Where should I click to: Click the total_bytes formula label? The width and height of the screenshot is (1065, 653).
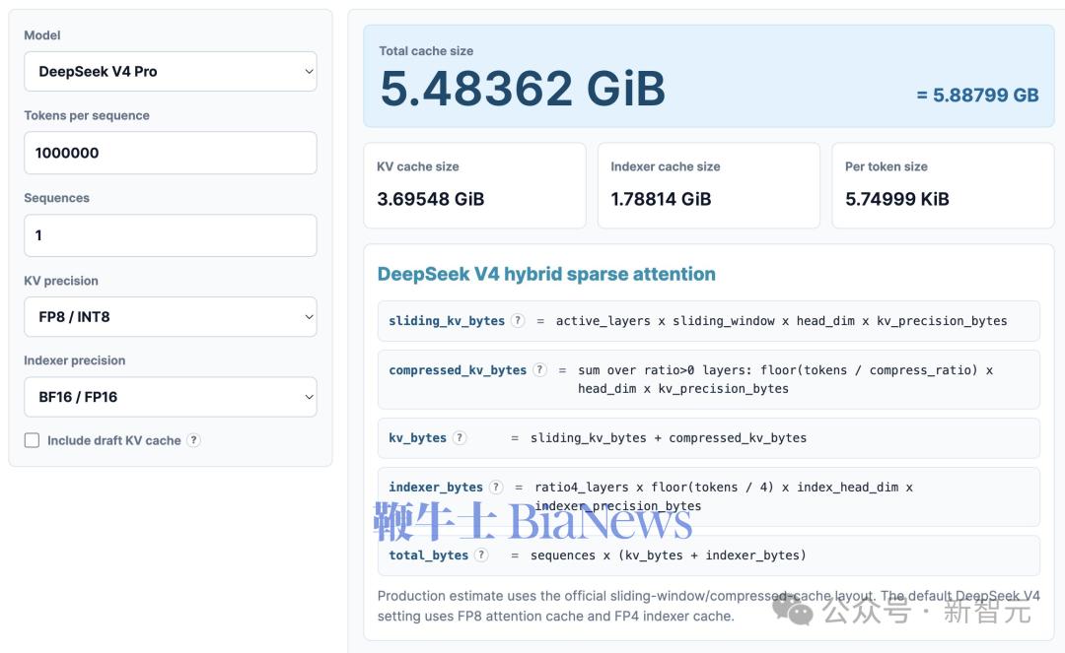pos(428,555)
